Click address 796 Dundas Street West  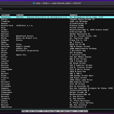[81, 76]
